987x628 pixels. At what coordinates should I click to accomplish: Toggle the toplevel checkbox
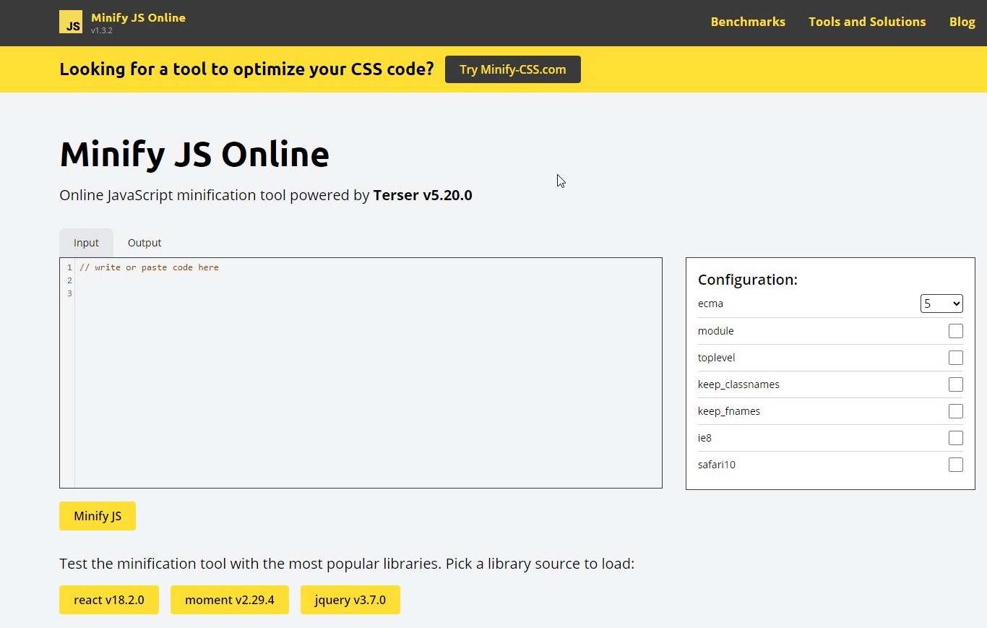coord(955,358)
